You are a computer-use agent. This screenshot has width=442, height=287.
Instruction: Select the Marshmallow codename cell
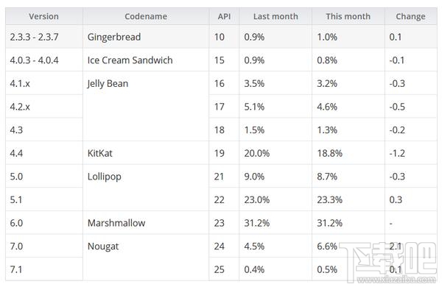pos(146,223)
